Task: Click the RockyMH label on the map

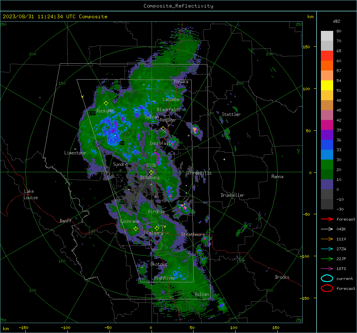Action: coord(105,111)
